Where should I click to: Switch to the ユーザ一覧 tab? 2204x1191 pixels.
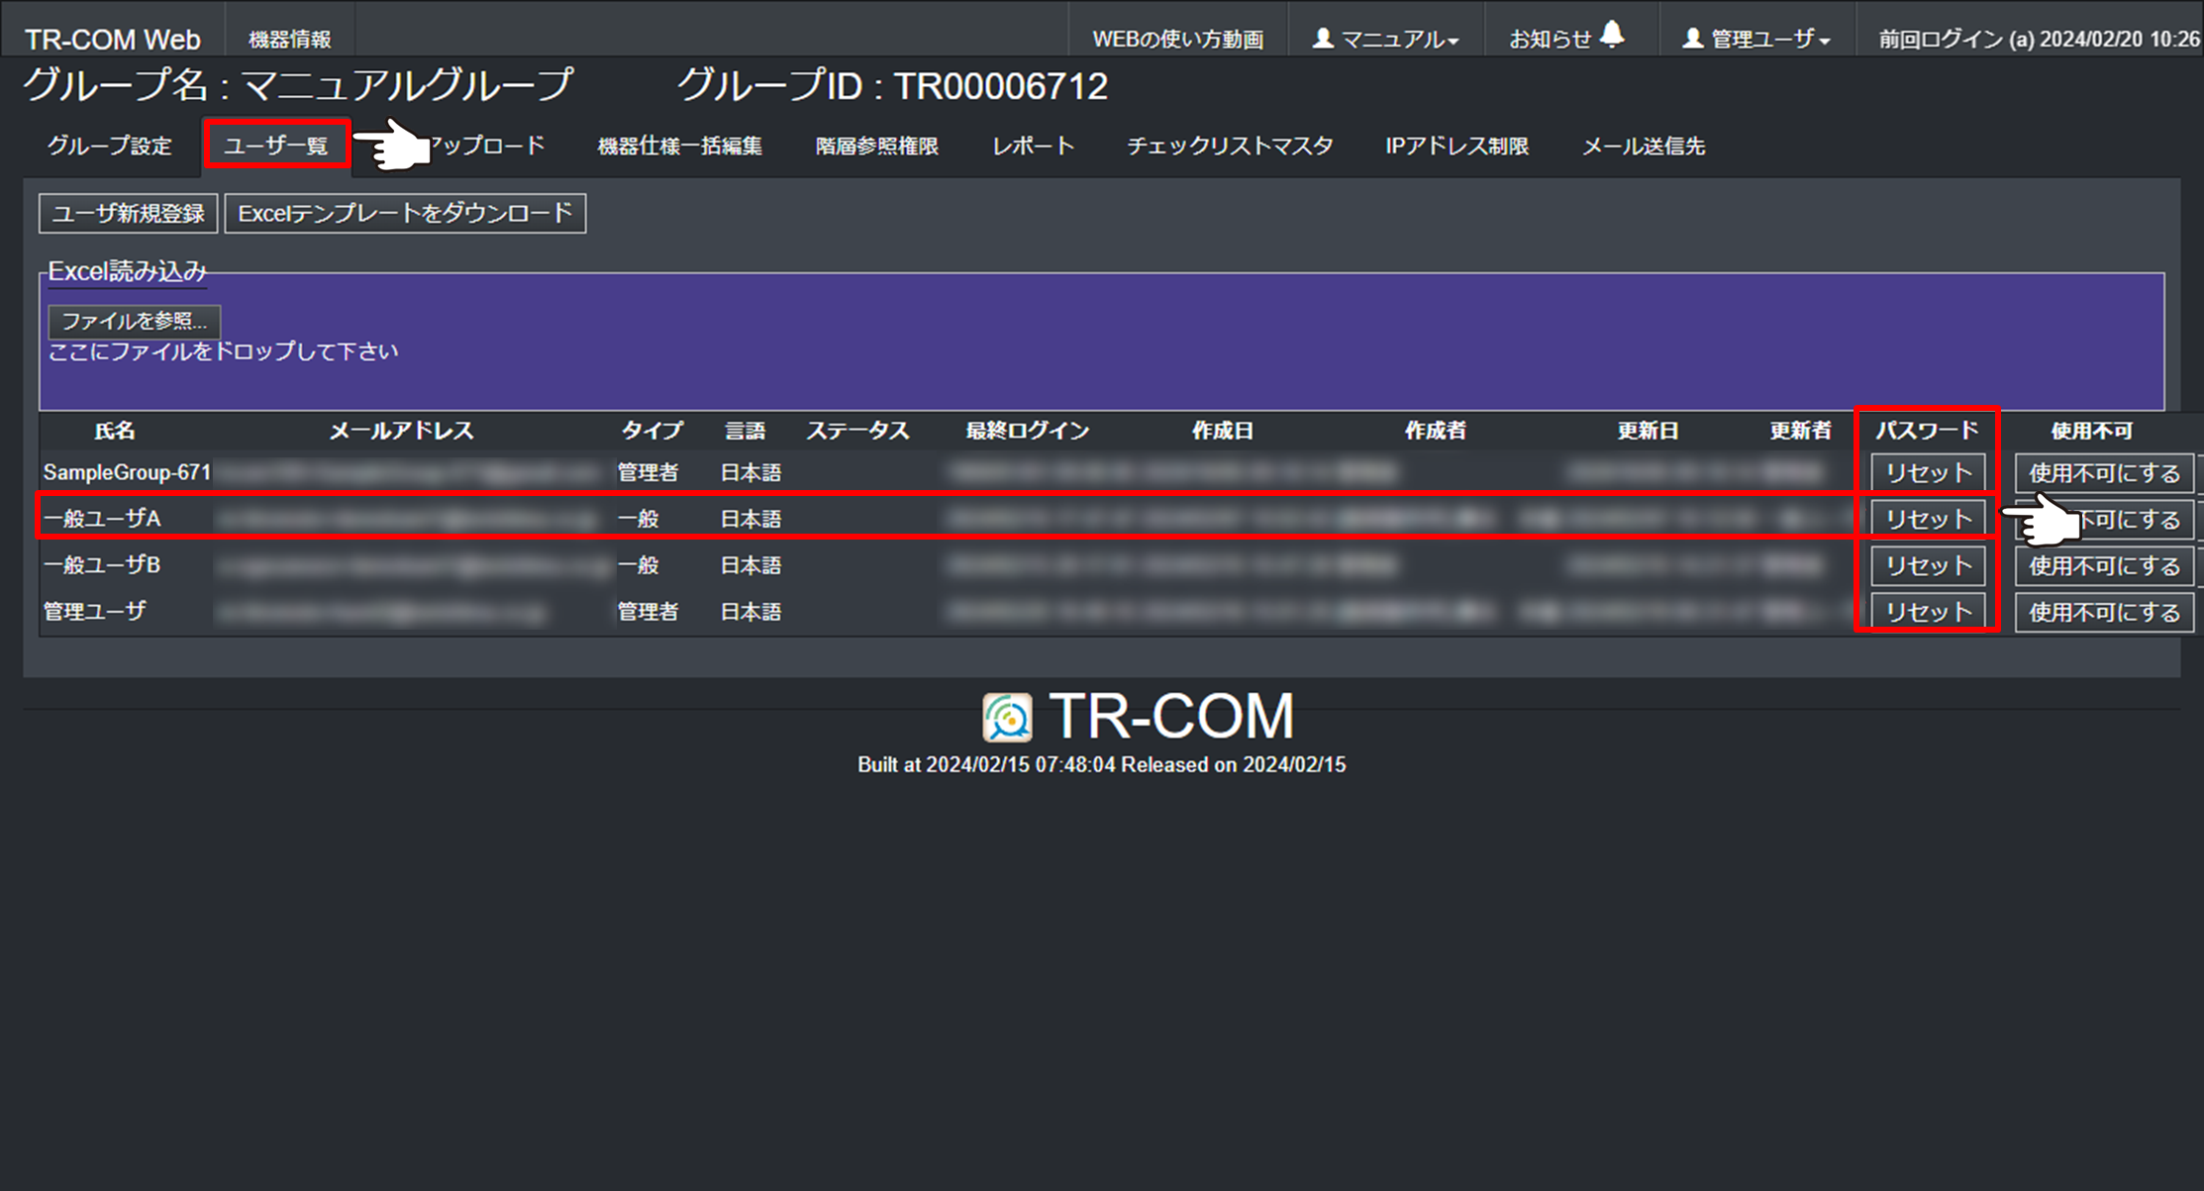click(x=276, y=146)
